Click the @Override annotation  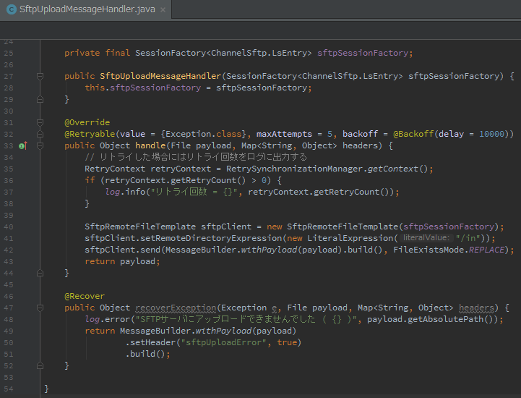(x=87, y=122)
